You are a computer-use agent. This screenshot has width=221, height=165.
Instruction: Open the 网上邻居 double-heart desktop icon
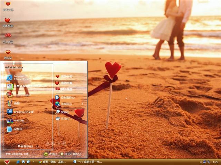point(8,38)
